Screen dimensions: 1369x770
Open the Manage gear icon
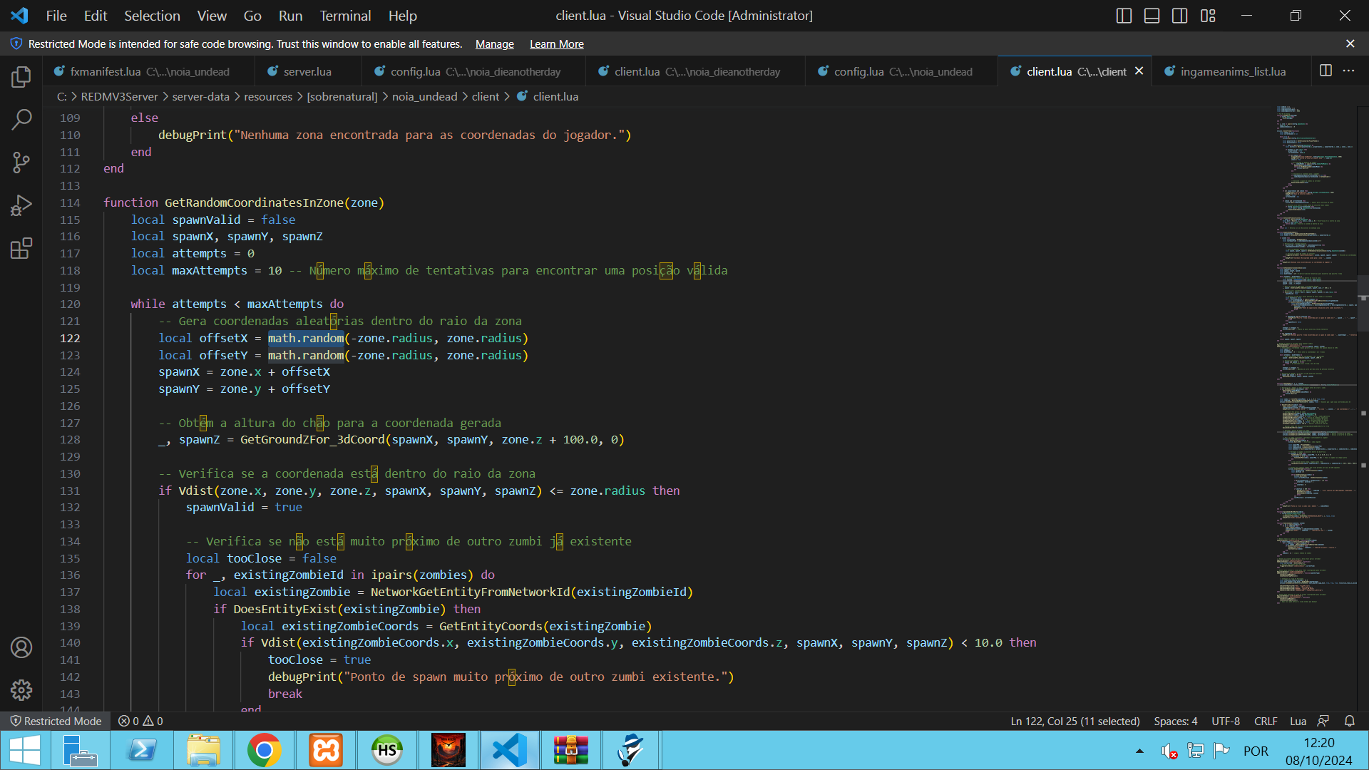click(x=21, y=689)
